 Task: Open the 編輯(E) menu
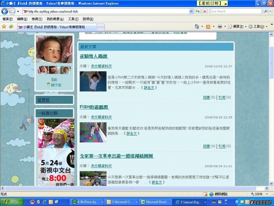pyautogui.click(x=22, y=19)
